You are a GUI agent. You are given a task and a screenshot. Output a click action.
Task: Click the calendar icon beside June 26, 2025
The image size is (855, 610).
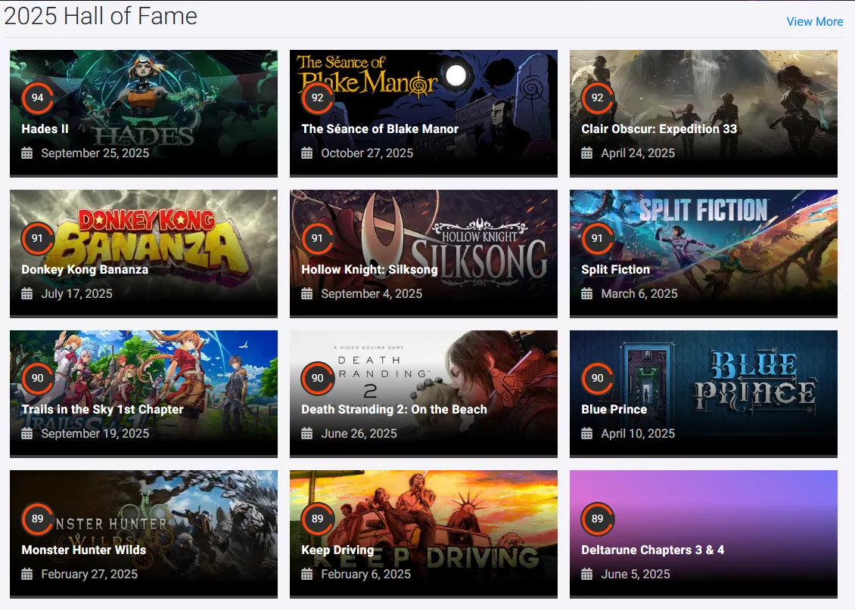[x=306, y=434]
